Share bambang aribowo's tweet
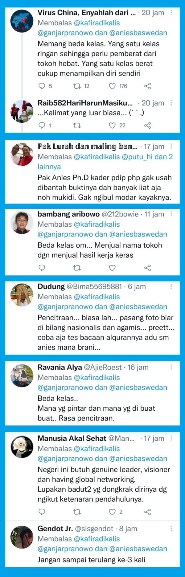This screenshot has width=185, height=577. point(148,267)
